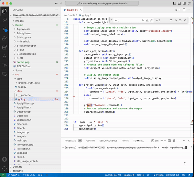Image resolution: width=194 pixels, height=177 pixels.
Task: Close the find widget
Action: [x=185, y=20]
